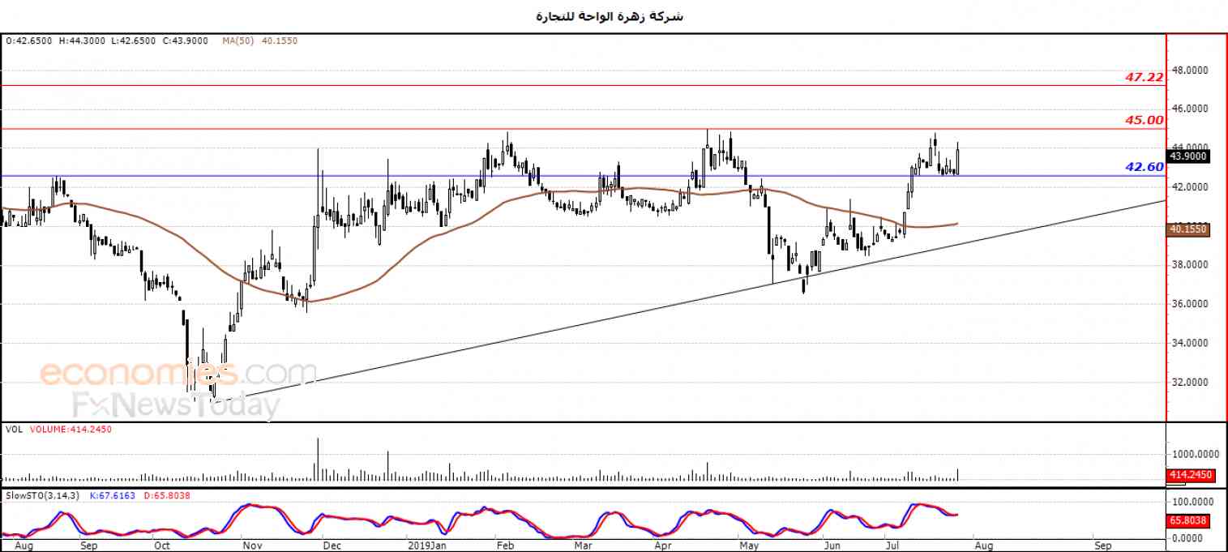Click the 46.0000 price axis label

coord(1191,109)
